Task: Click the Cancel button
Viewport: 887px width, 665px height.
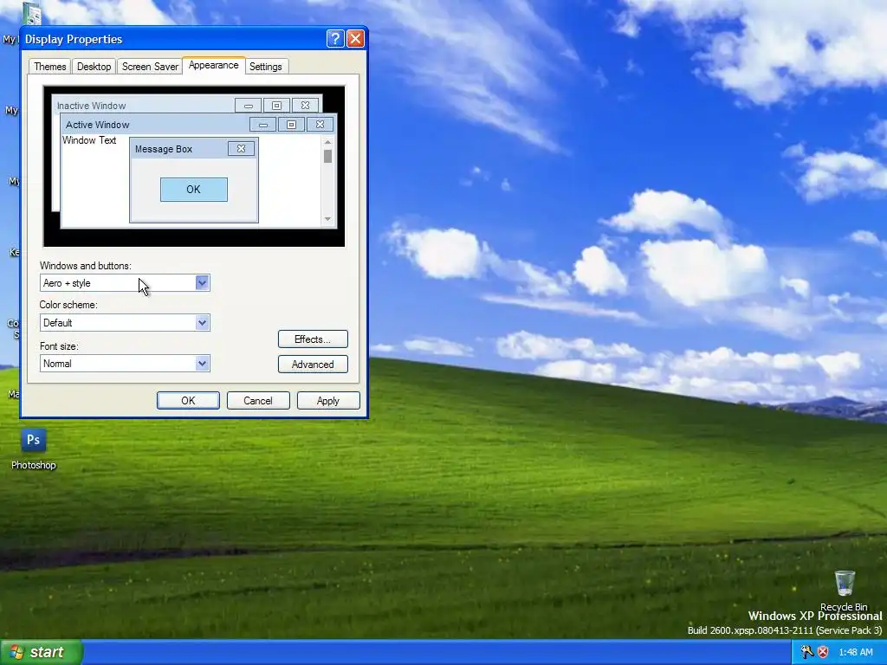Action: [x=258, y=400]
